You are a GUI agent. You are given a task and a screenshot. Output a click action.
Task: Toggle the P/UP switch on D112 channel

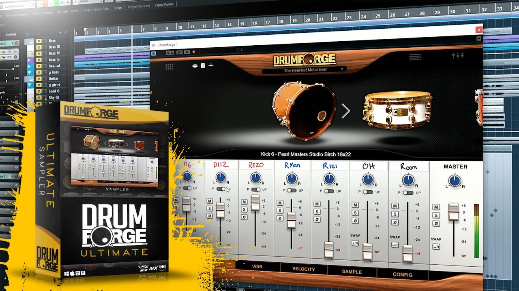tap(221, 189)
